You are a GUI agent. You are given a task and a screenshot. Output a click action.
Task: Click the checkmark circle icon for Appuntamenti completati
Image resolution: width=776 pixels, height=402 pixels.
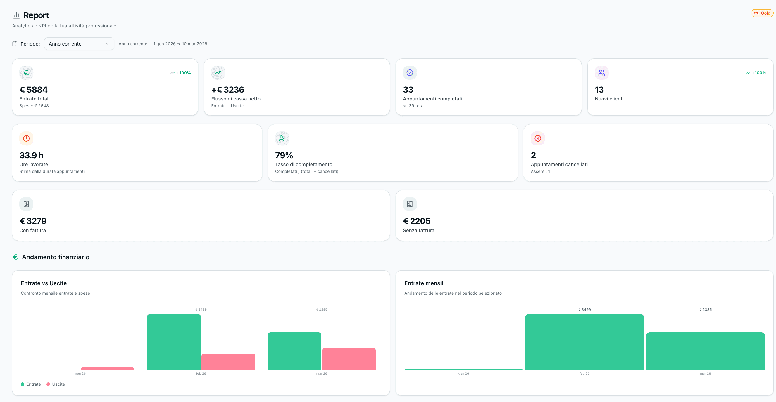point(410,73)
